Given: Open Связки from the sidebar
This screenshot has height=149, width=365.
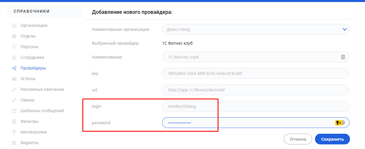Looking at the screenshot, I should [x=27, y=100].
